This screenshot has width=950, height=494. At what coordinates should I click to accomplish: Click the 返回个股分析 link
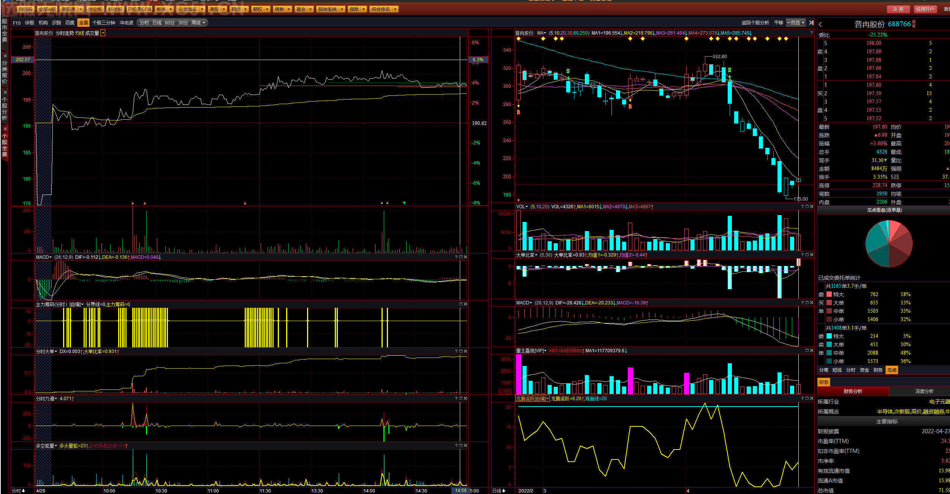pos(755,23)
